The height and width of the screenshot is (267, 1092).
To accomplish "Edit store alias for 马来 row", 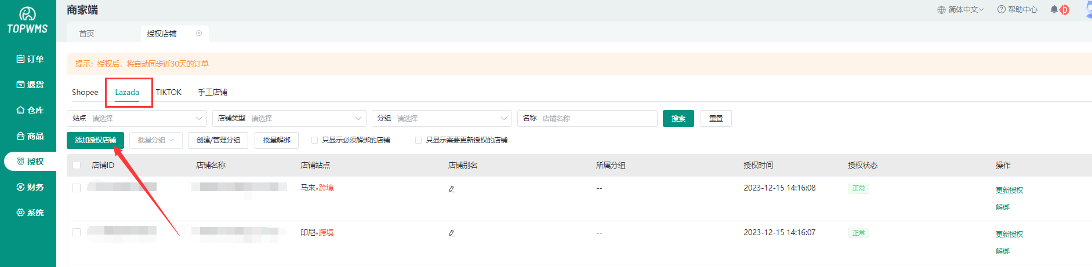I will 452,189.
